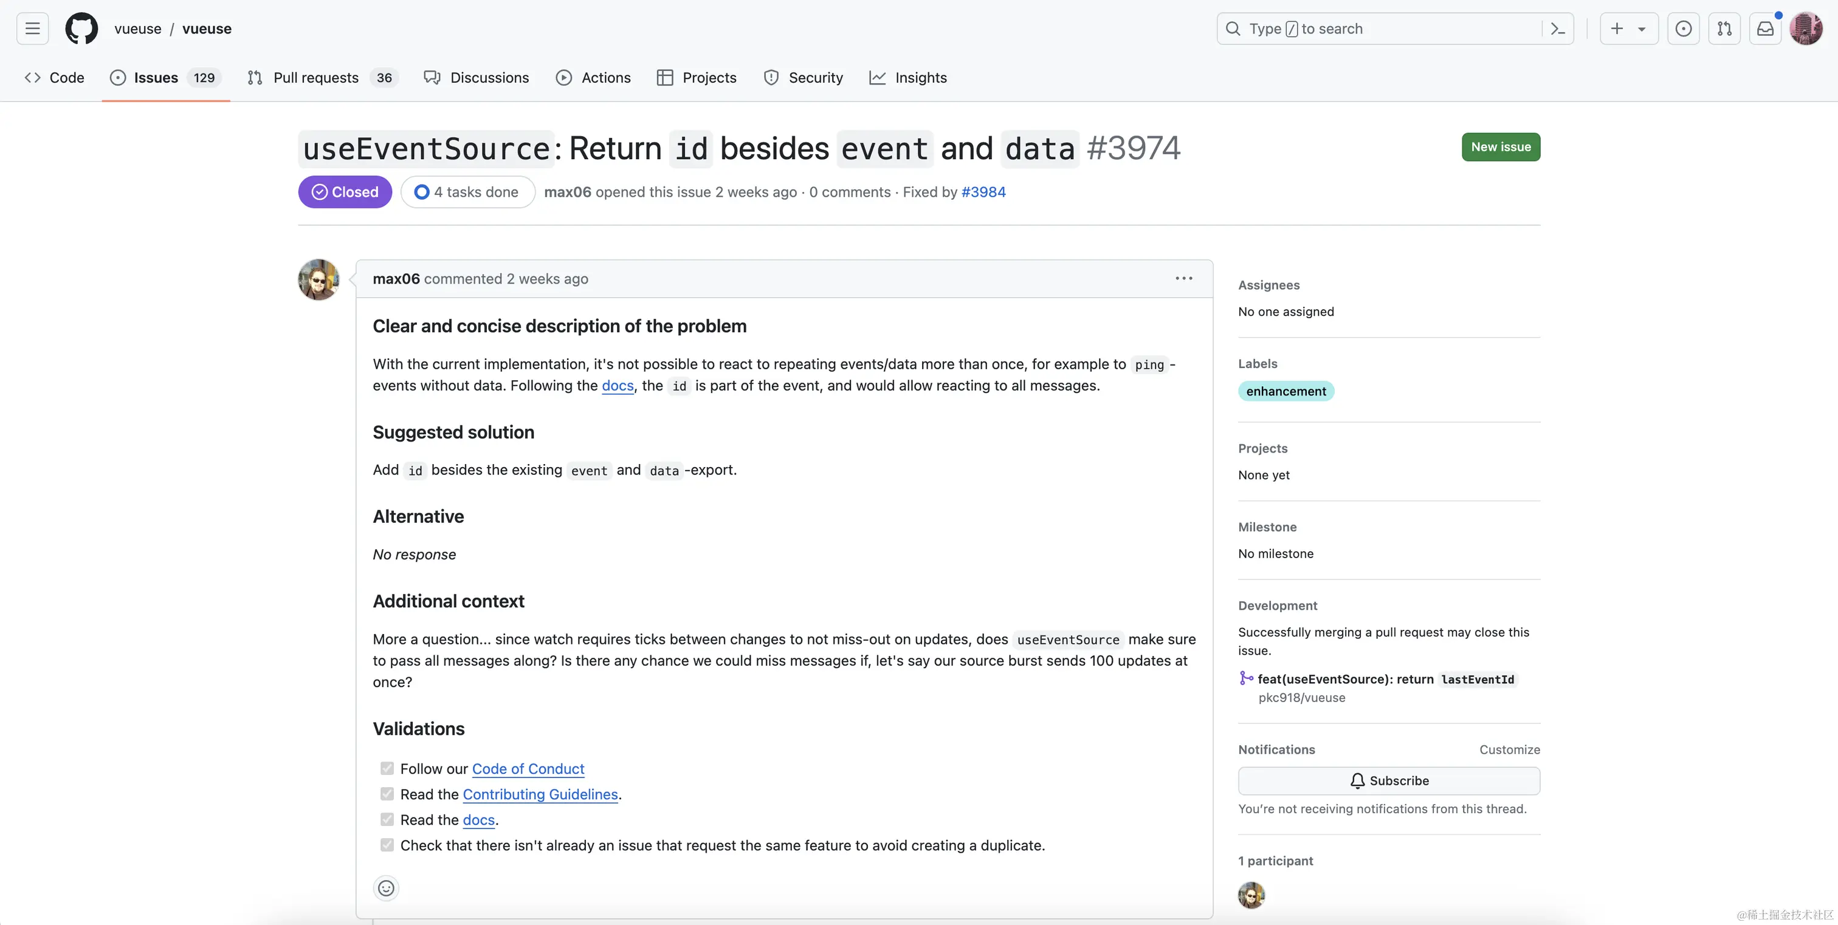This screenshot has height=925, width=1838.
Task: Click the green New issue button
Action: click(1501, 147)
